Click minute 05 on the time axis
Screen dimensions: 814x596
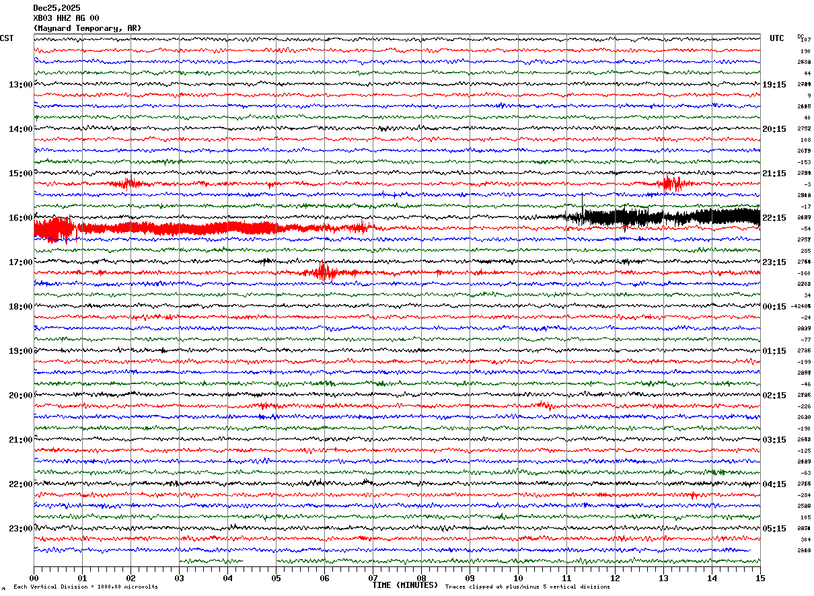[x=276, y=578]
